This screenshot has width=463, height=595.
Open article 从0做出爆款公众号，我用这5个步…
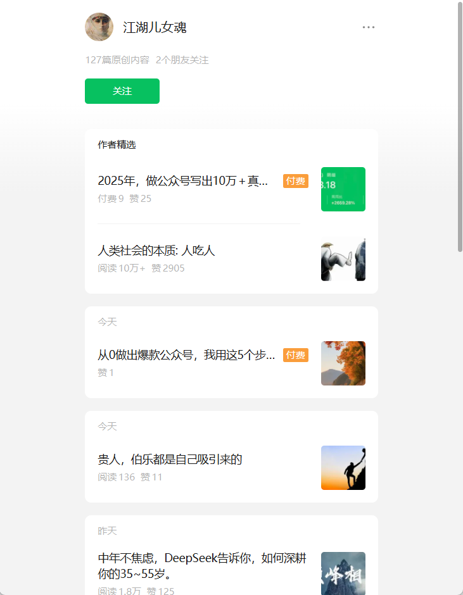pos(186,355)
